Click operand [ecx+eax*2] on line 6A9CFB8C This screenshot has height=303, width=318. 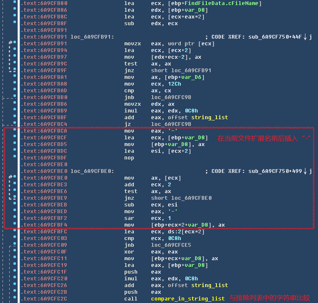coord(186,17)
